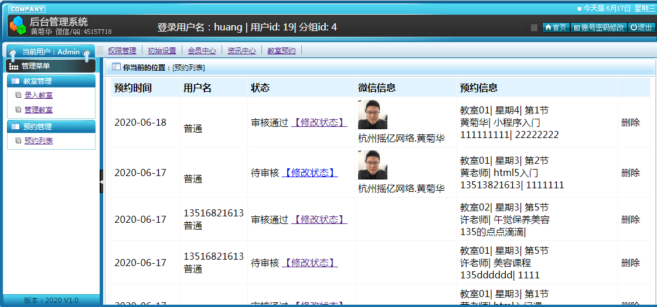Open the 权限管理 menu
Viewport: 657px width, 307px height.
click(x=122, y=51)
